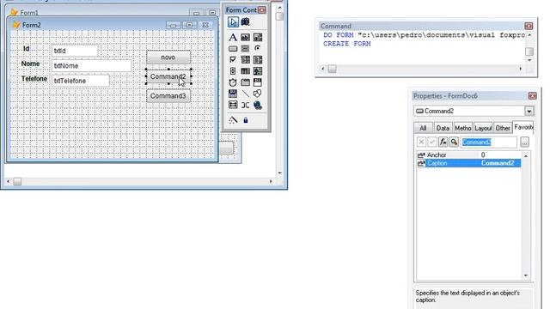Select the Grid control tool
The image size is (550, 309).
(245, 70)
